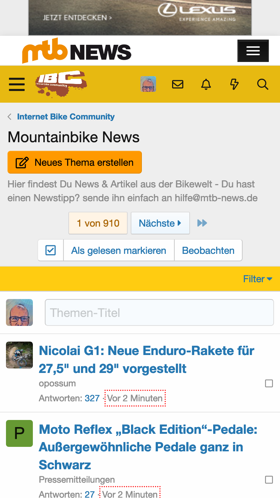This screenshot has width=280, height=498.
Task: Expand the Filter dropdown
Action: pos(258,279)
